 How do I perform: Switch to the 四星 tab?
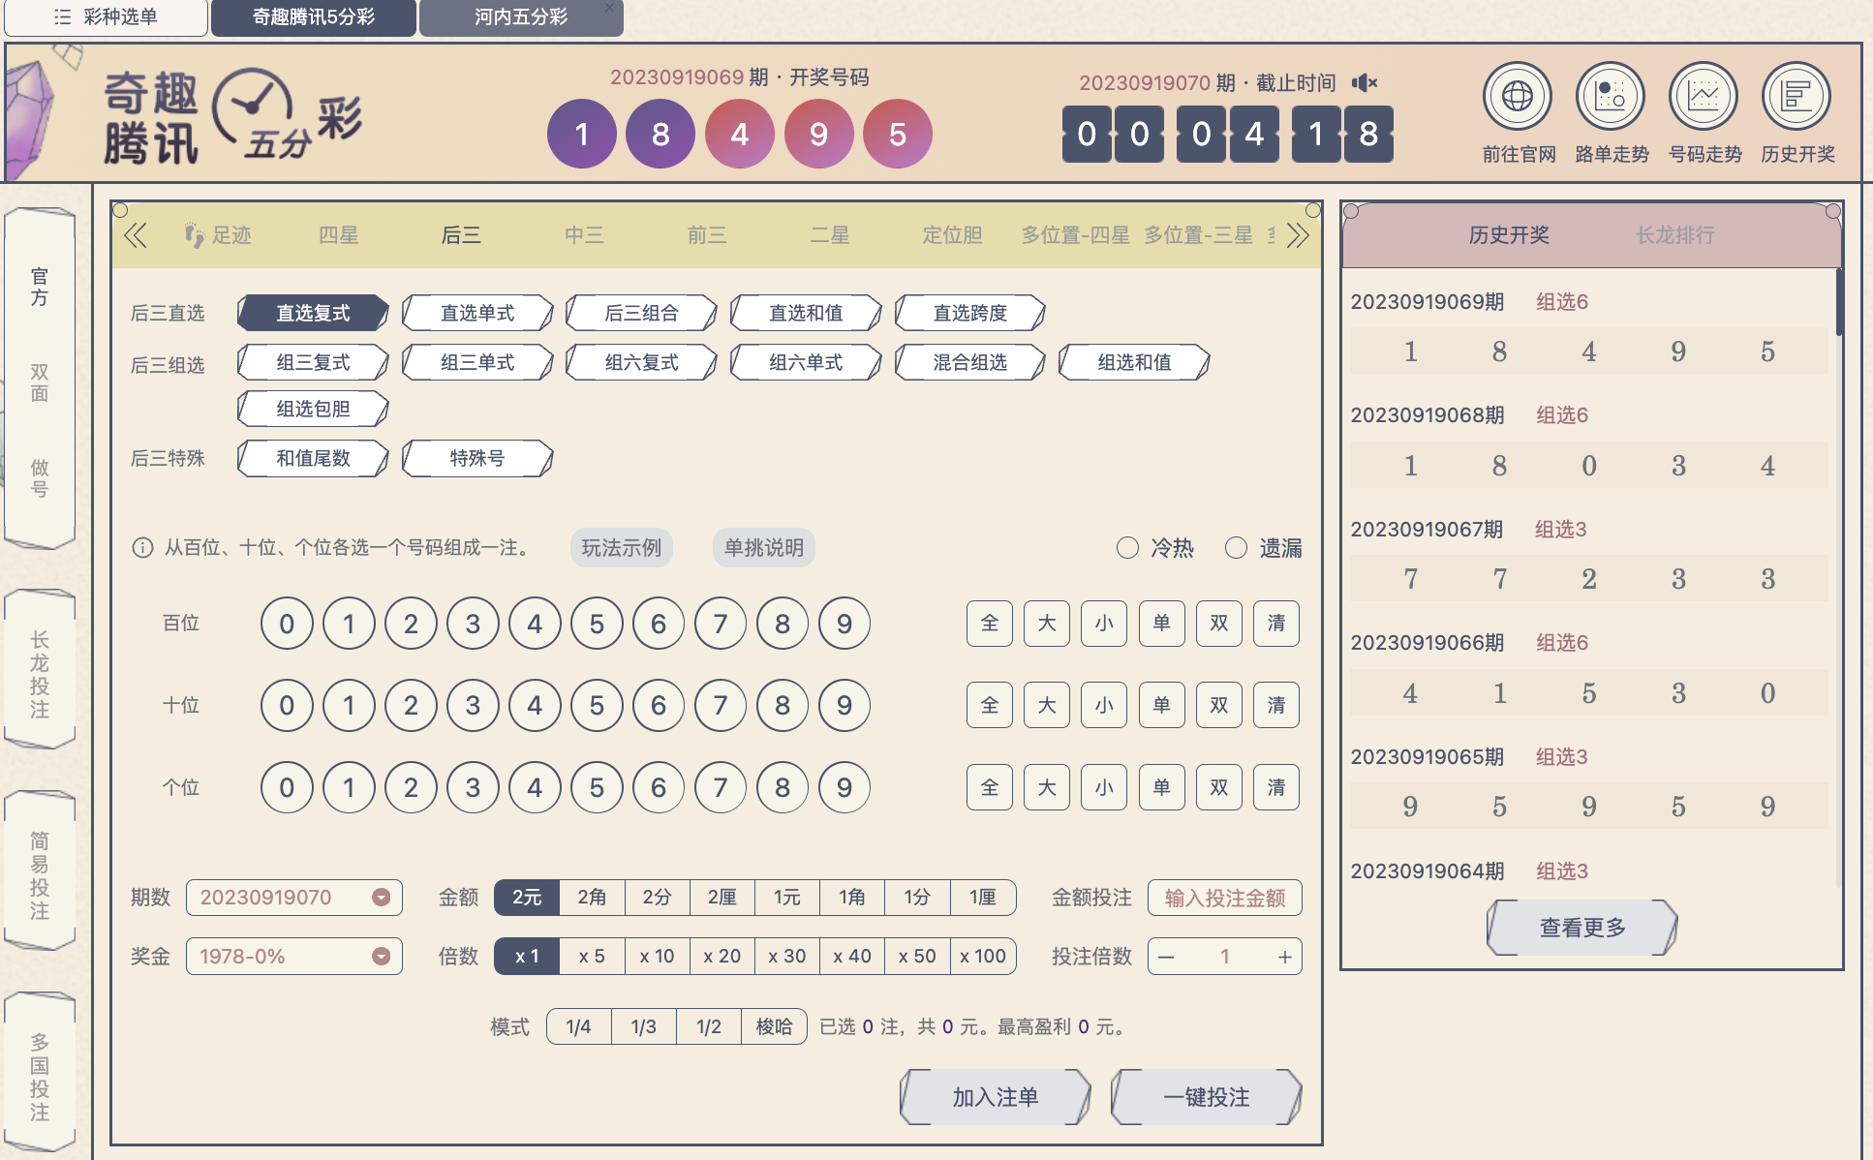tap(339, 235)
